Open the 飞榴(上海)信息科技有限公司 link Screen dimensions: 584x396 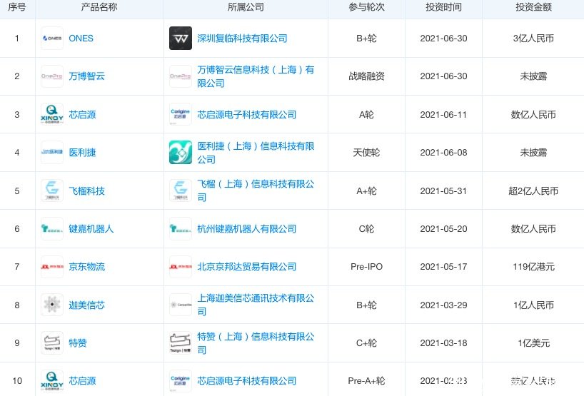click(256, 191)
